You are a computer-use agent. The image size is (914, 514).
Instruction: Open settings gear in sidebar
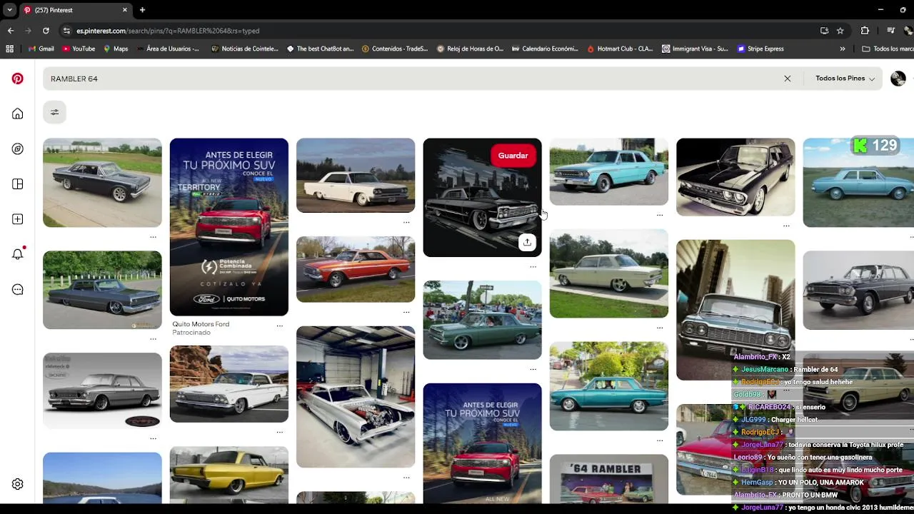(x=17, y=484)
